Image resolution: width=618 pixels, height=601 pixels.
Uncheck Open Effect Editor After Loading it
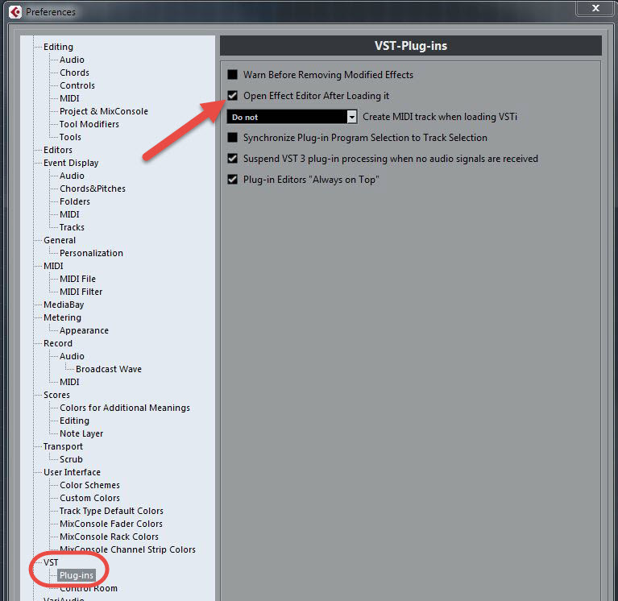click(x=233, y=95)
